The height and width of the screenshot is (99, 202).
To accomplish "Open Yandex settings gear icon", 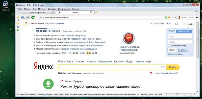I will pyautogui.click(x=176, y=24).
